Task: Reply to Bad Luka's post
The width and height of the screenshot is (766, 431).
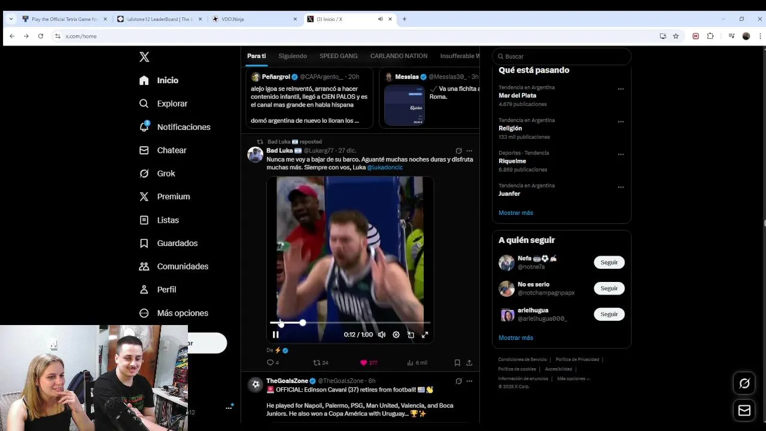Action: (x=273, y=363)
